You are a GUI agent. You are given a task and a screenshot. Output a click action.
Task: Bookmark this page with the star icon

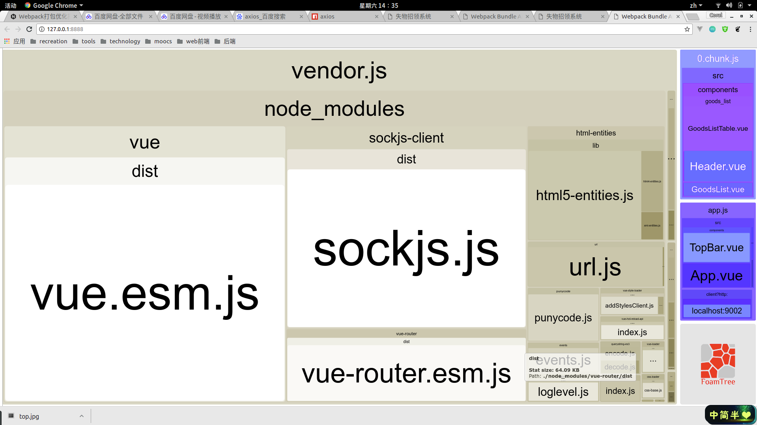687,29
